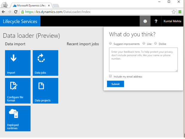
Task: Open Configure file format tile
Action: click(x=18, y=91)
